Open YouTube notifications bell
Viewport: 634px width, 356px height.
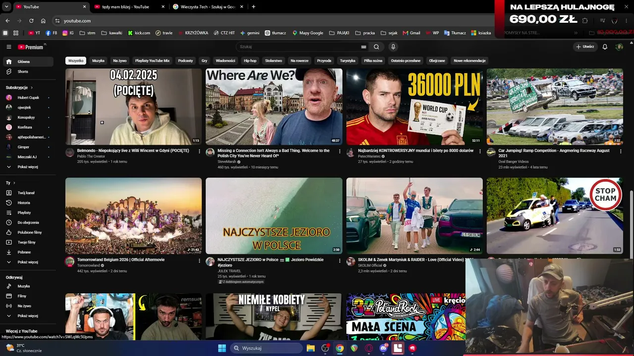pyautogui.click(x=605, y=47)
